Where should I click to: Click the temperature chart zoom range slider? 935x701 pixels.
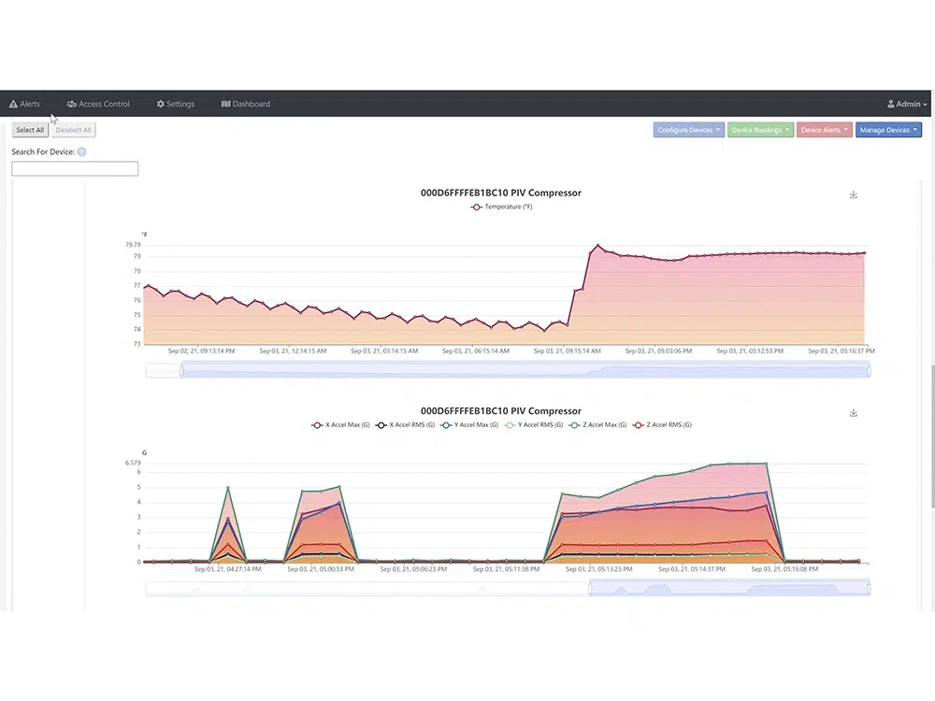(508, 371)
